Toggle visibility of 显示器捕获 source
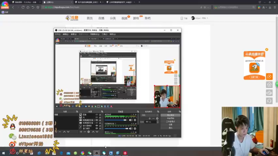The image size is (278, 156). pos(97,125)
